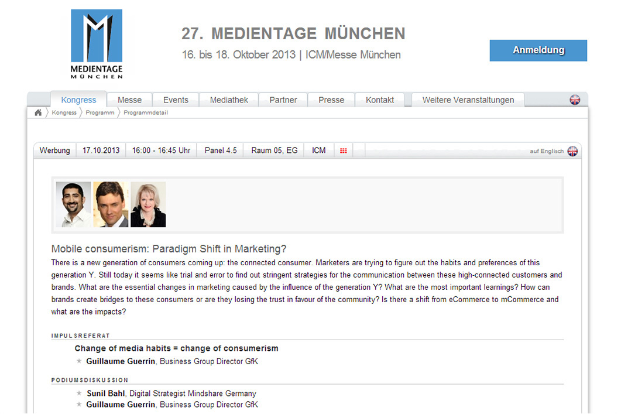Screen dimensions: 621x414
Task: Click the Medientage München logo
Action: [x=96, y=43]
